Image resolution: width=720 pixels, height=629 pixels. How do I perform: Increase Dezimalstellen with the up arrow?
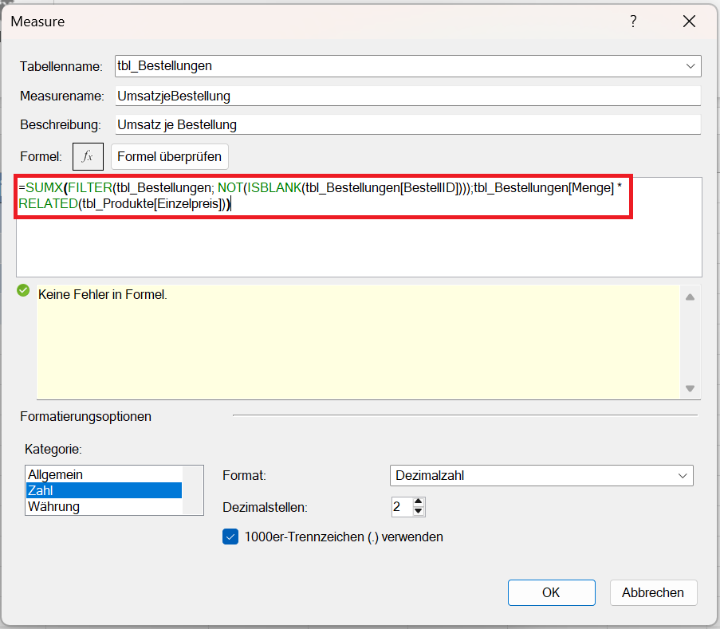tap(419, 501)
